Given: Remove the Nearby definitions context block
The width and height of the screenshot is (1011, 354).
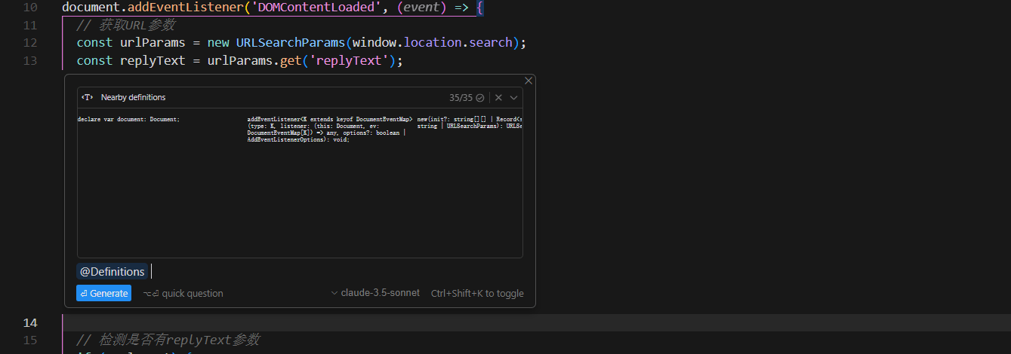Looking at the screenshot, I should point(498,97).
